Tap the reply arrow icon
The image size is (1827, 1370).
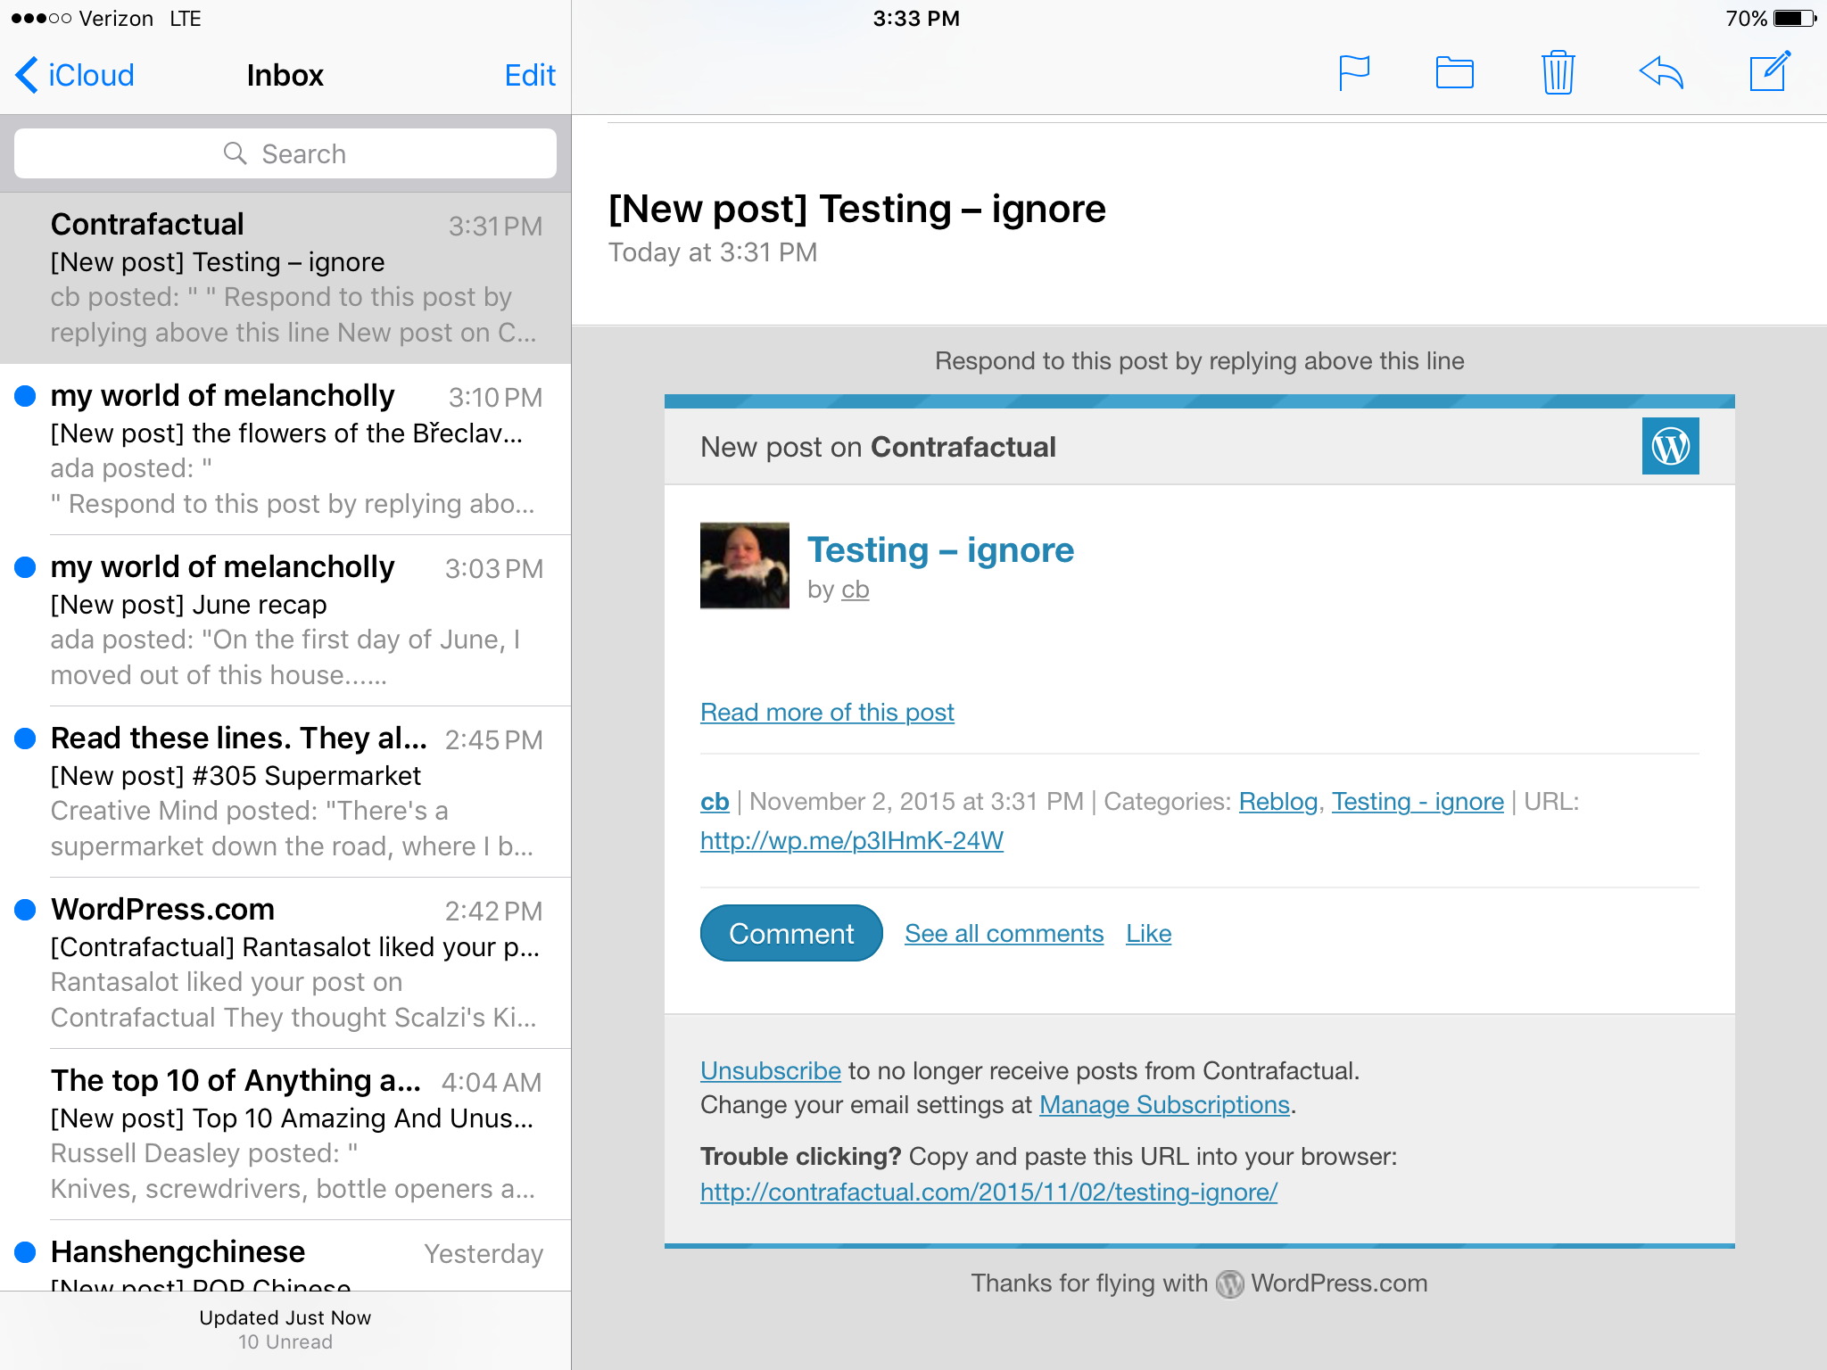1661,73
